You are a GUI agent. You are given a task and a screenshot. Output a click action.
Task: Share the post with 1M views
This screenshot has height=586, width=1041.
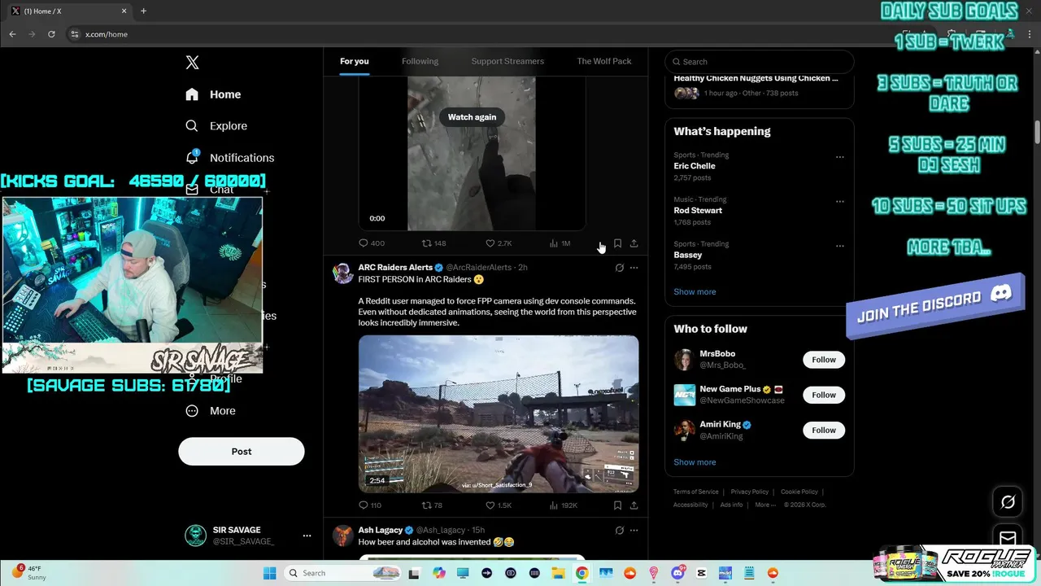pos(634,243)
